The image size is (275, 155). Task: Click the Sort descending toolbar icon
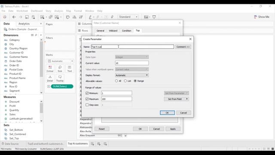pyautogui.click(x=81, y=17)
